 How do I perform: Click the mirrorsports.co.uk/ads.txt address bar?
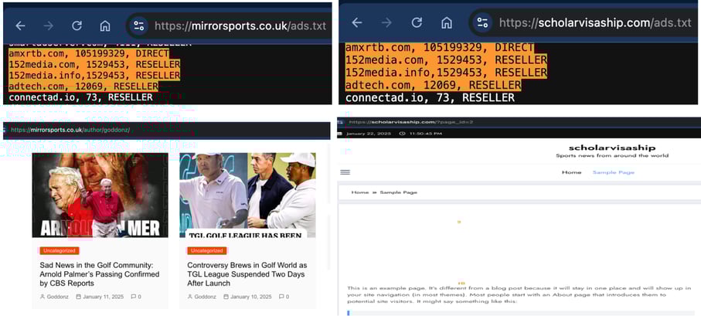click(240, 25)
